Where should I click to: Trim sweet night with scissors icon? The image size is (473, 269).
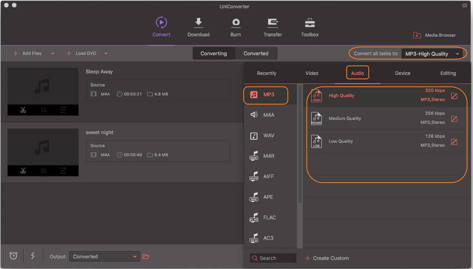[x=23, y=171]
